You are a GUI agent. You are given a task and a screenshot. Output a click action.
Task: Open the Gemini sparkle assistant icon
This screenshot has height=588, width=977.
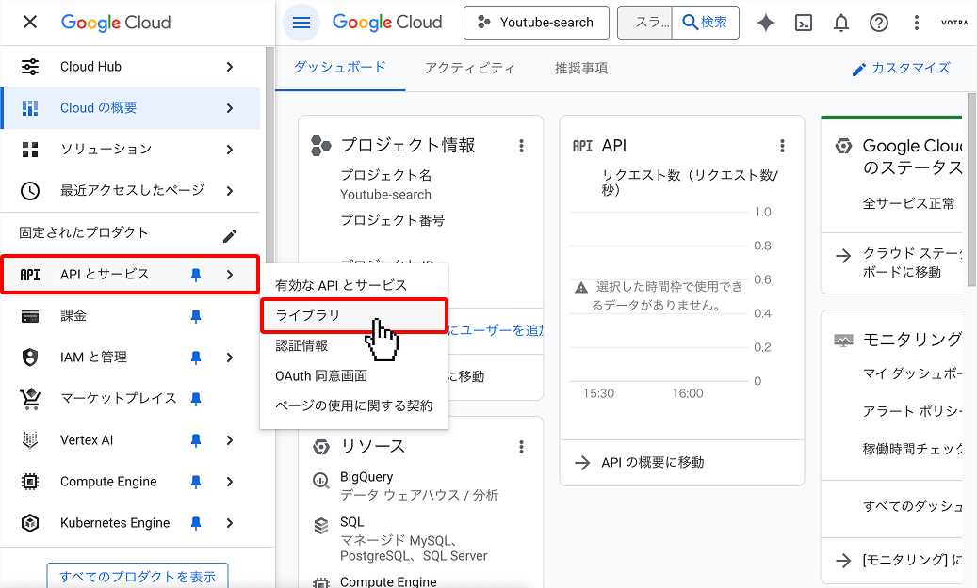point(766,23)
